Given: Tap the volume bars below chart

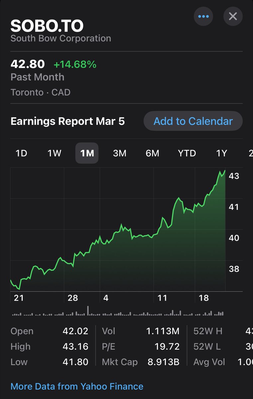Looking at the screenshot, I should point(118,312).
